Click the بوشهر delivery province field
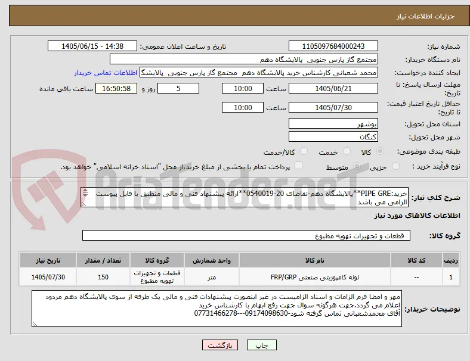This screenshot has width=470, height=361. (x=333, y=123)
